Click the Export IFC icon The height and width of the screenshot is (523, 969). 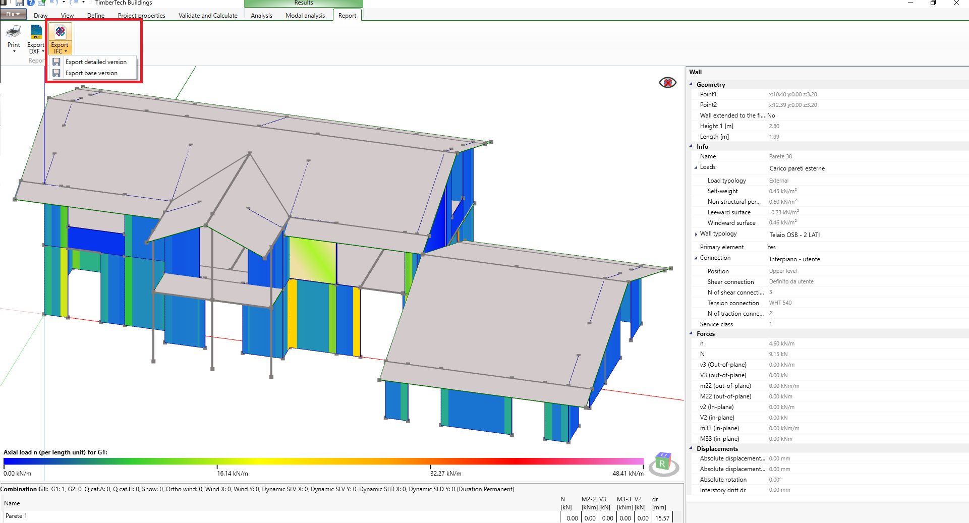click(x=60, y=32)
